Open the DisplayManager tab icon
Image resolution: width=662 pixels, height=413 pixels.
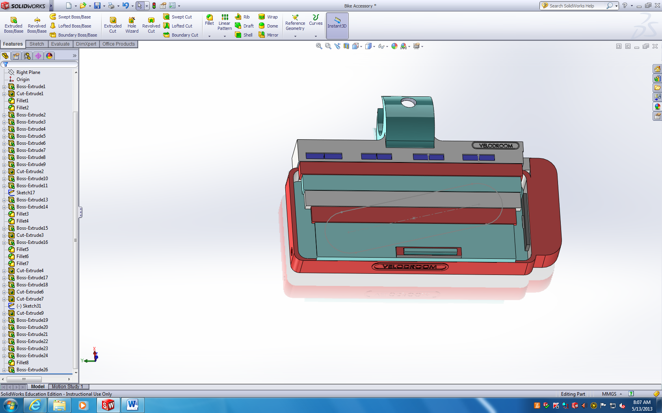[x=49, y=56]
